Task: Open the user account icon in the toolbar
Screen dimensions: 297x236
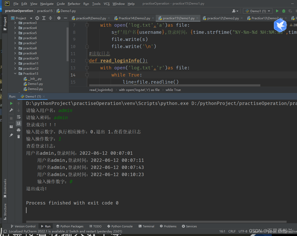Action: (235, 11)
